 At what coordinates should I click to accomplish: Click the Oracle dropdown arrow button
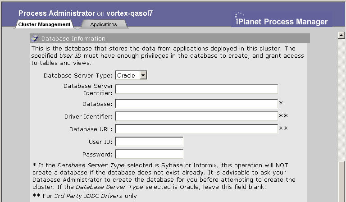coord(143,75)
